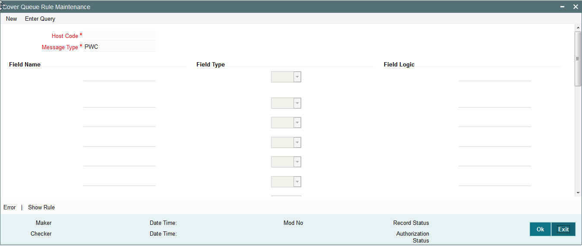Screen dimensions: 582x246
Task: Click the sixth Field Name input
Action: click(x=120, y=181)
